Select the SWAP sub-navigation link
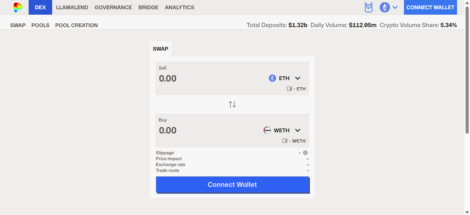This screenshot has width=470, height=215. click(18, 25)
